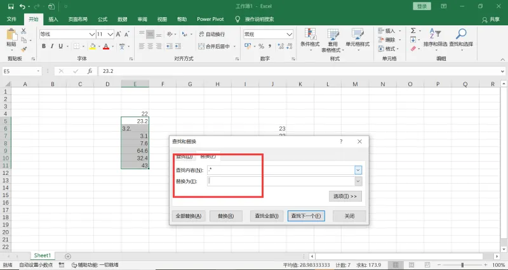Add a new sheet with plus icon
Viewport: 508px width, 270px height.
tap(68, 257)
